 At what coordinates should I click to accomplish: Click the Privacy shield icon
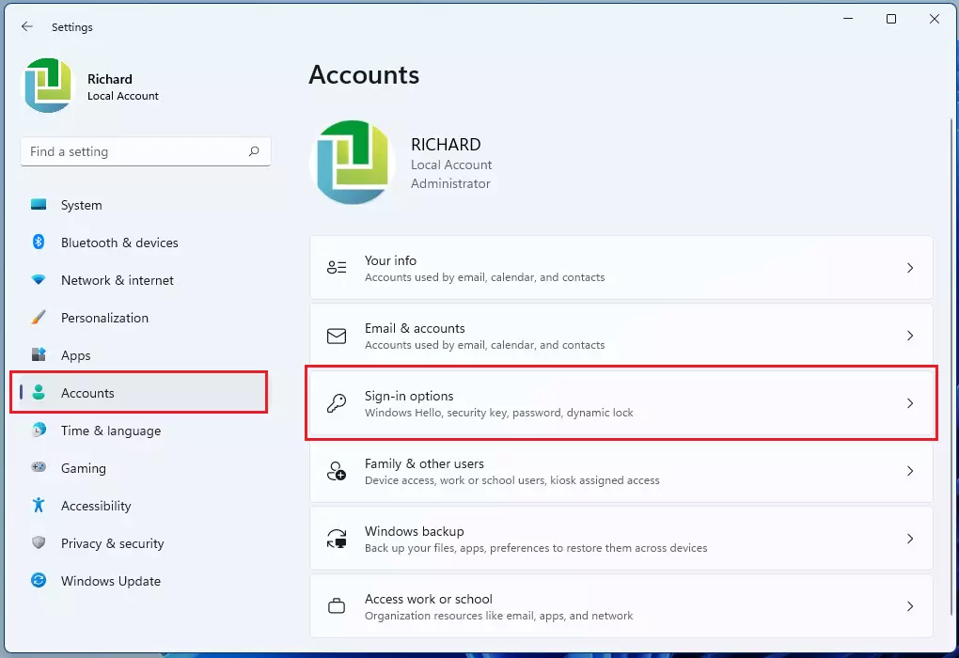point(39,543)
